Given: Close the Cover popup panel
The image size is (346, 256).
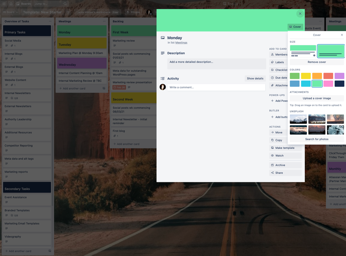Looking at the screenshot, I should [x=342, y=35].
